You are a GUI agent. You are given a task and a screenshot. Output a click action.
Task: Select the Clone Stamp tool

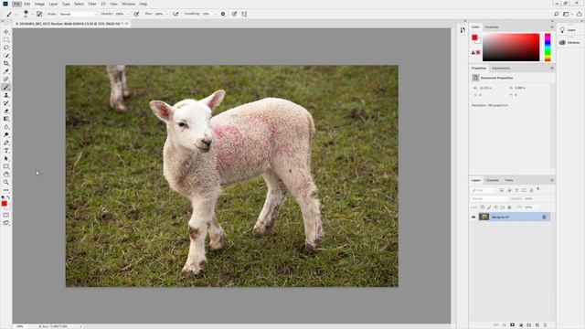(6, 95)
